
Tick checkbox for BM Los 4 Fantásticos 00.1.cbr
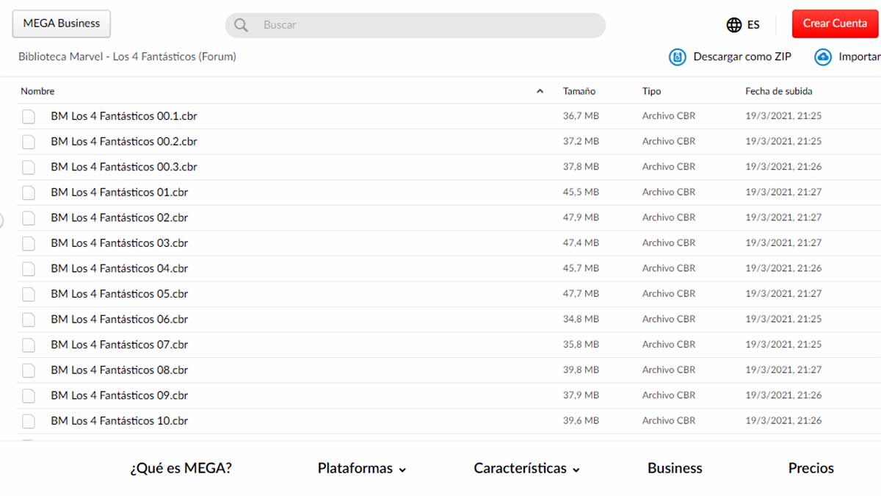pos(29,116)
